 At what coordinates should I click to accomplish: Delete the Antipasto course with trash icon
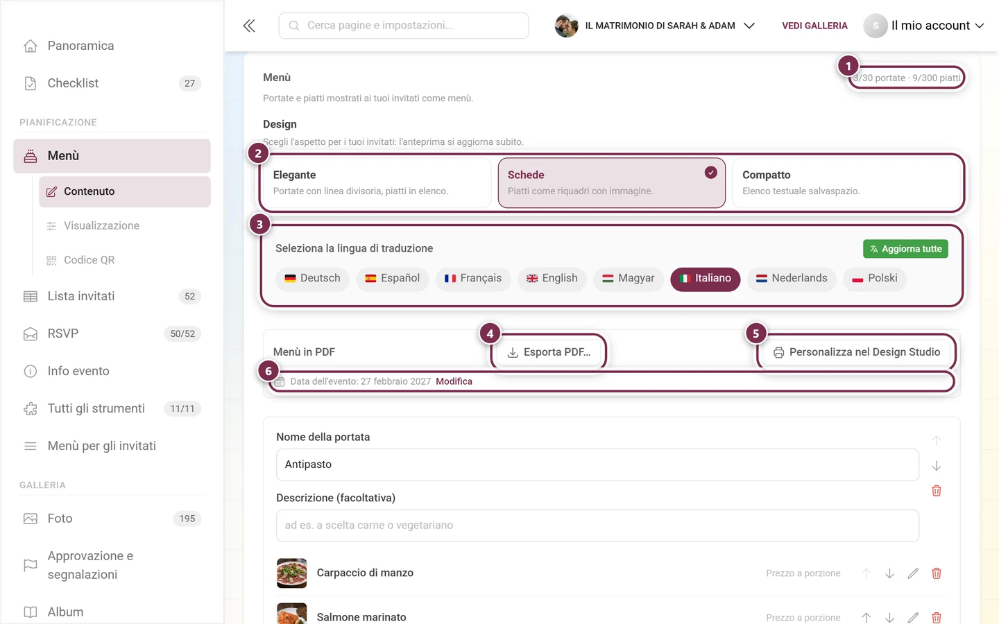click(x=937, y=491)
